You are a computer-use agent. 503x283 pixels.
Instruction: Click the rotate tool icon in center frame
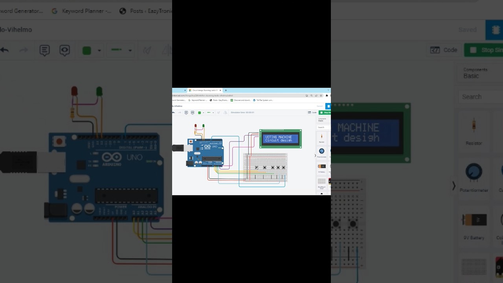pyautogui.click(x=218, y=112)
